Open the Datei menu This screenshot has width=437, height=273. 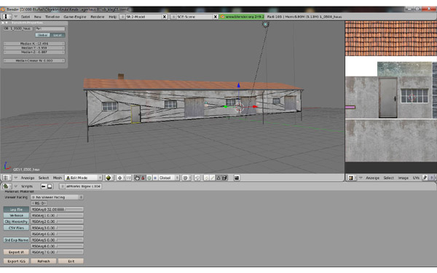pyautogui.click(x=25, y=17)
